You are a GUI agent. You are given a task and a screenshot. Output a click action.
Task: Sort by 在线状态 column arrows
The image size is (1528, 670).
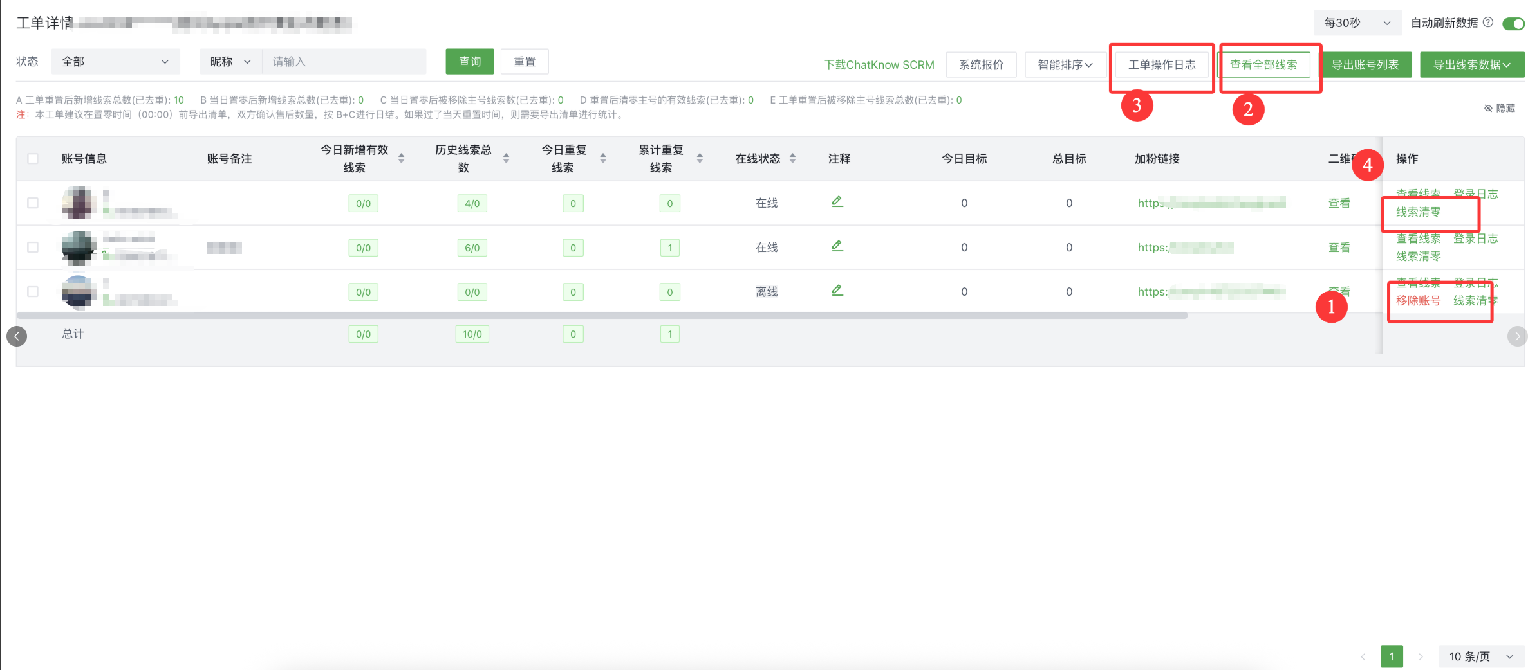pos(792,158)
